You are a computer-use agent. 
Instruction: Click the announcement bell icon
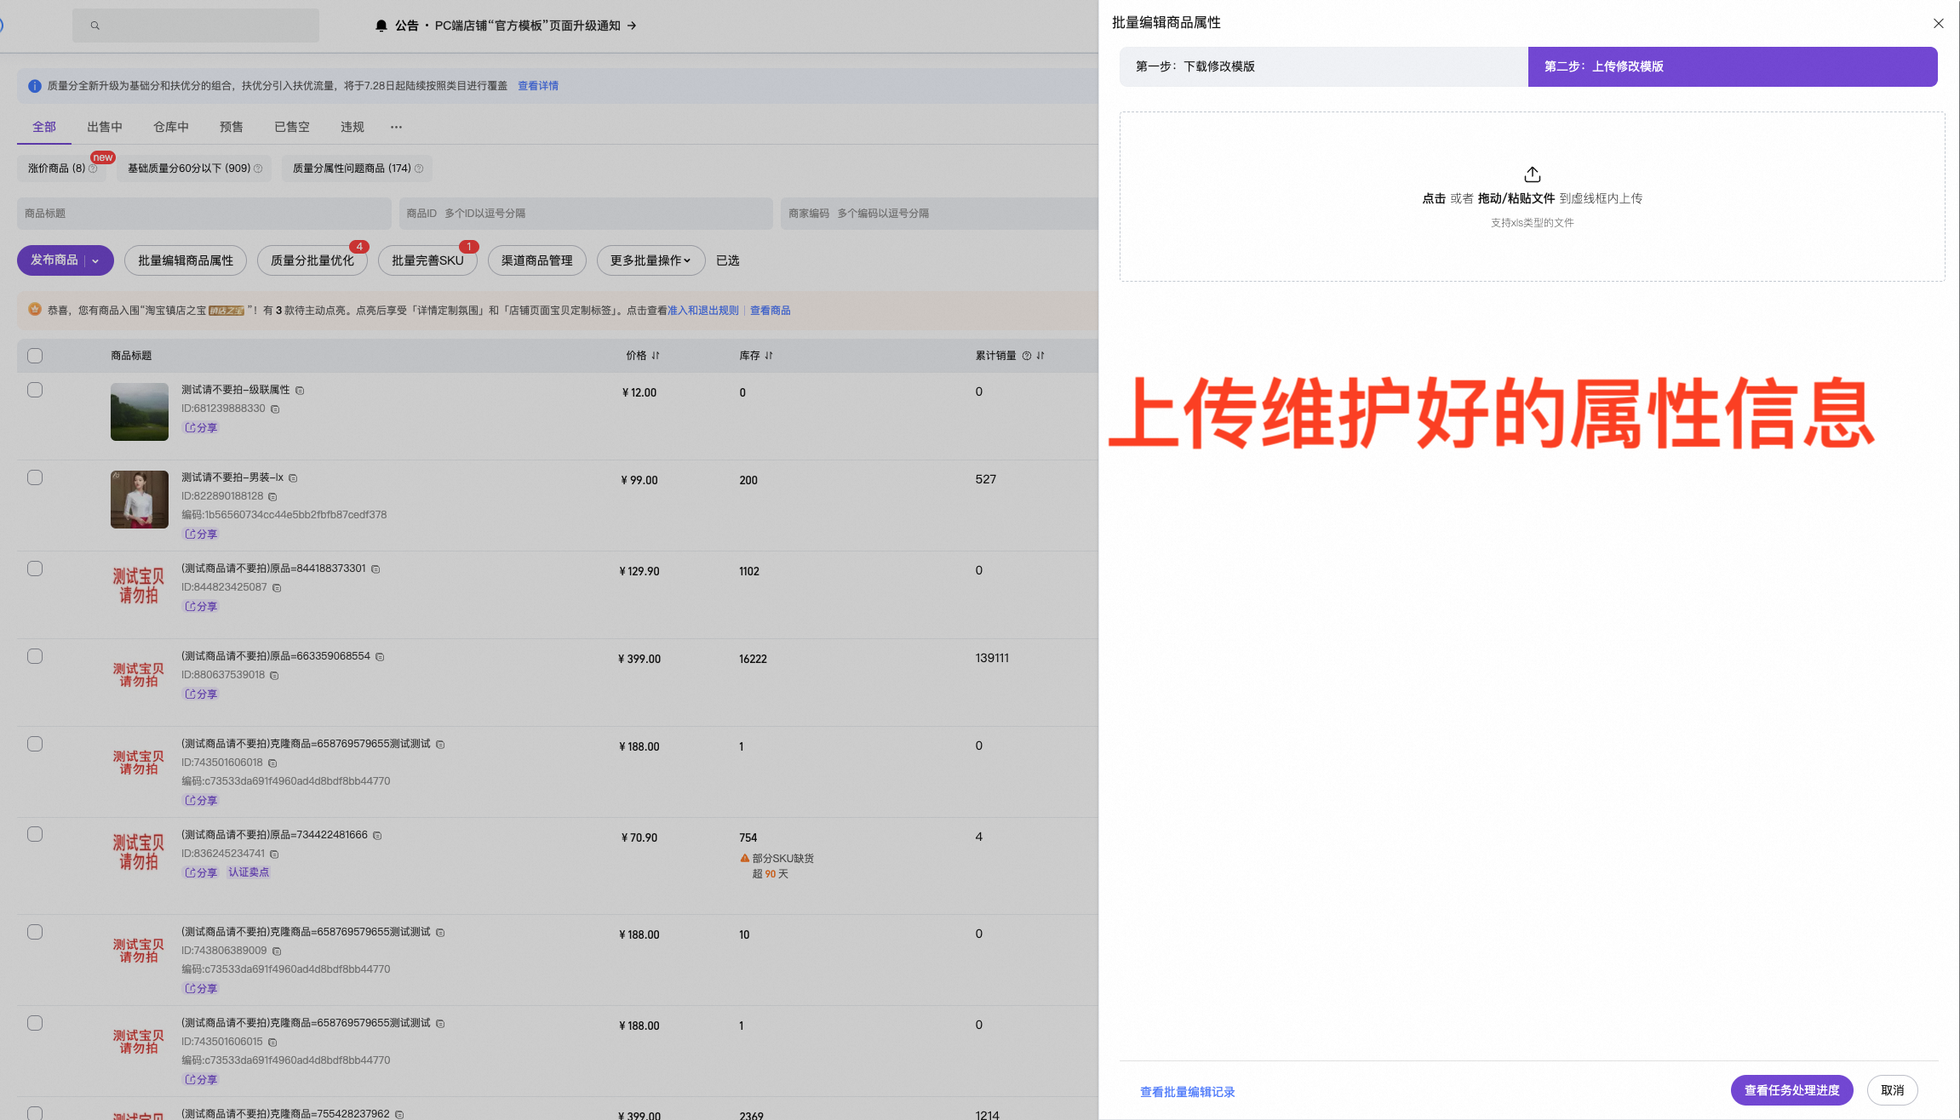point(381,26)
